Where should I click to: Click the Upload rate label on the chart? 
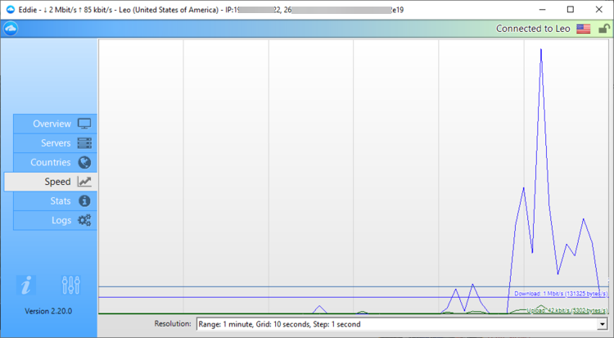(567, 310)
